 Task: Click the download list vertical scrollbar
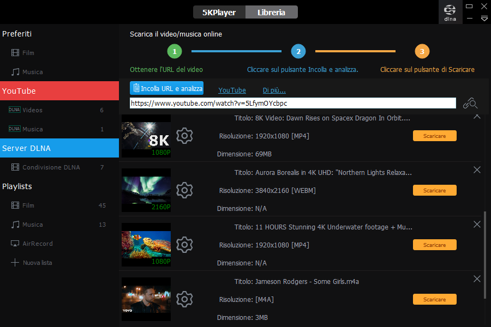pos(484,253)
